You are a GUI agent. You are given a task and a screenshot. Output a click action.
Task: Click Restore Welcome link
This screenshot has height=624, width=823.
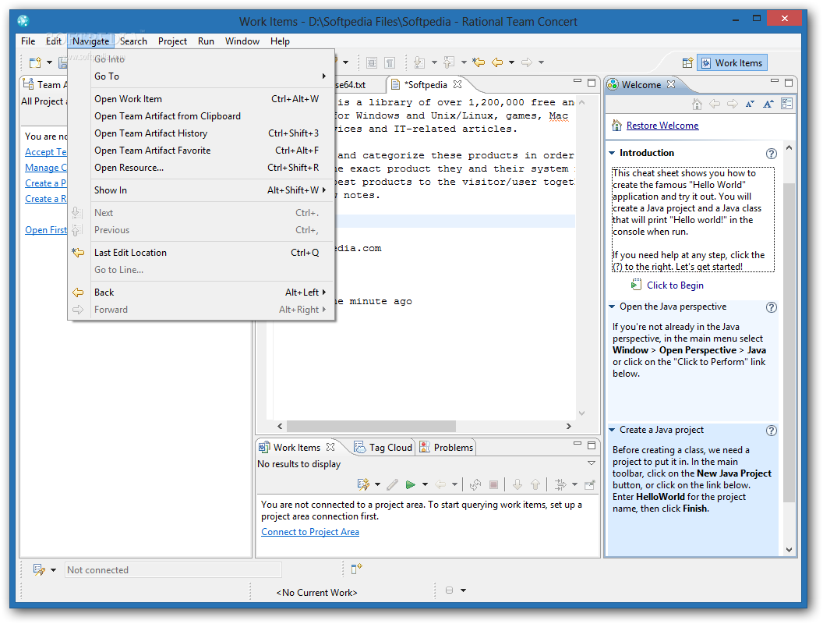662,126
